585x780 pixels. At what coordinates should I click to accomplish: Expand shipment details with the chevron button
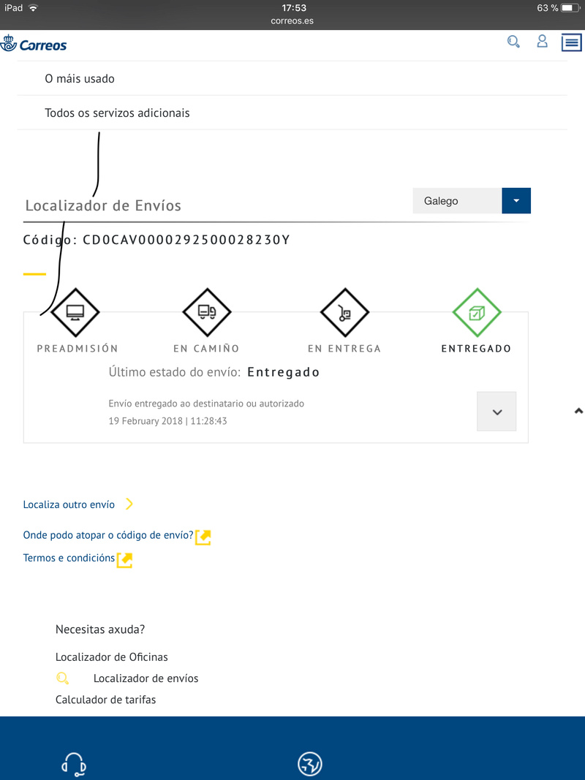coord(497,412)
